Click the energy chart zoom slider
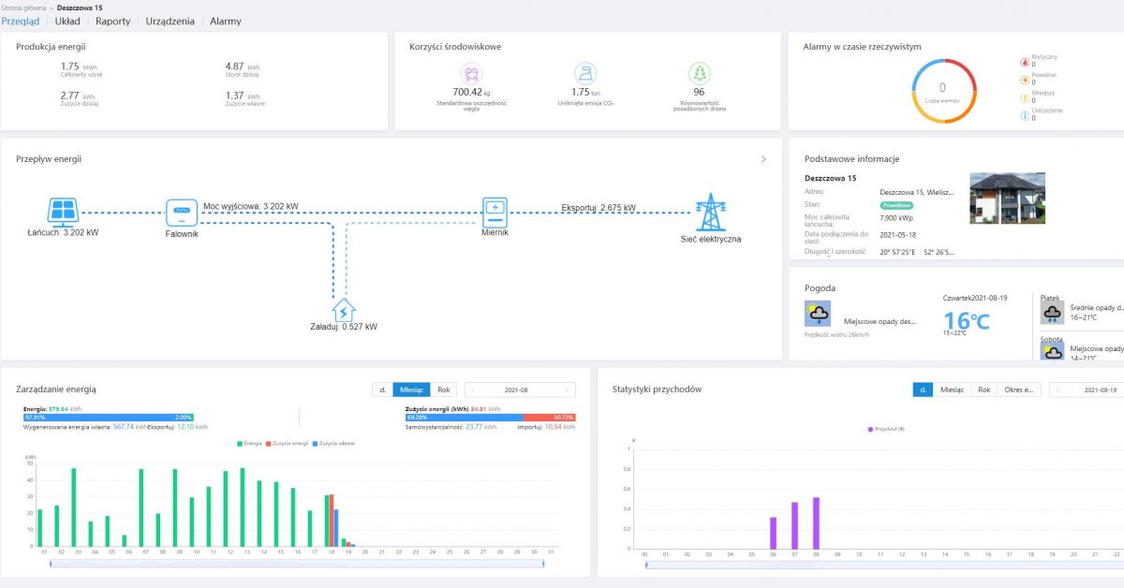 [296, 562]
